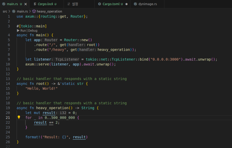Click the Rust file icon in breadcrumb
This screenshot has width=232, height=148.
click(x=14, y=11)
